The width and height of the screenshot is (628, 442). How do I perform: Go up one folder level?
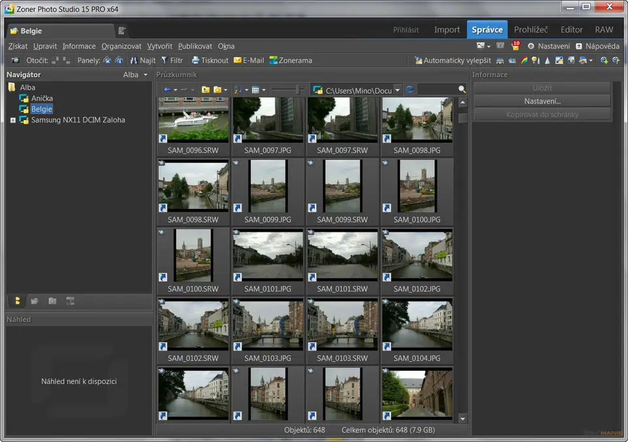[x=205, y=90]
